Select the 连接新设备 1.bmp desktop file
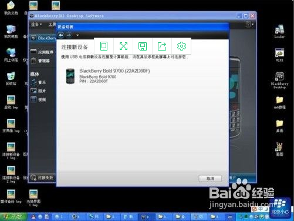The height and width of the screenshot is (221, 294). click(x=11, y=150)
